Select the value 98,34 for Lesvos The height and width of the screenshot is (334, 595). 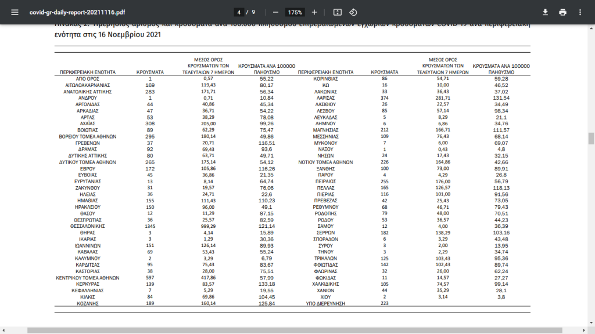click(x=501, y=111)
